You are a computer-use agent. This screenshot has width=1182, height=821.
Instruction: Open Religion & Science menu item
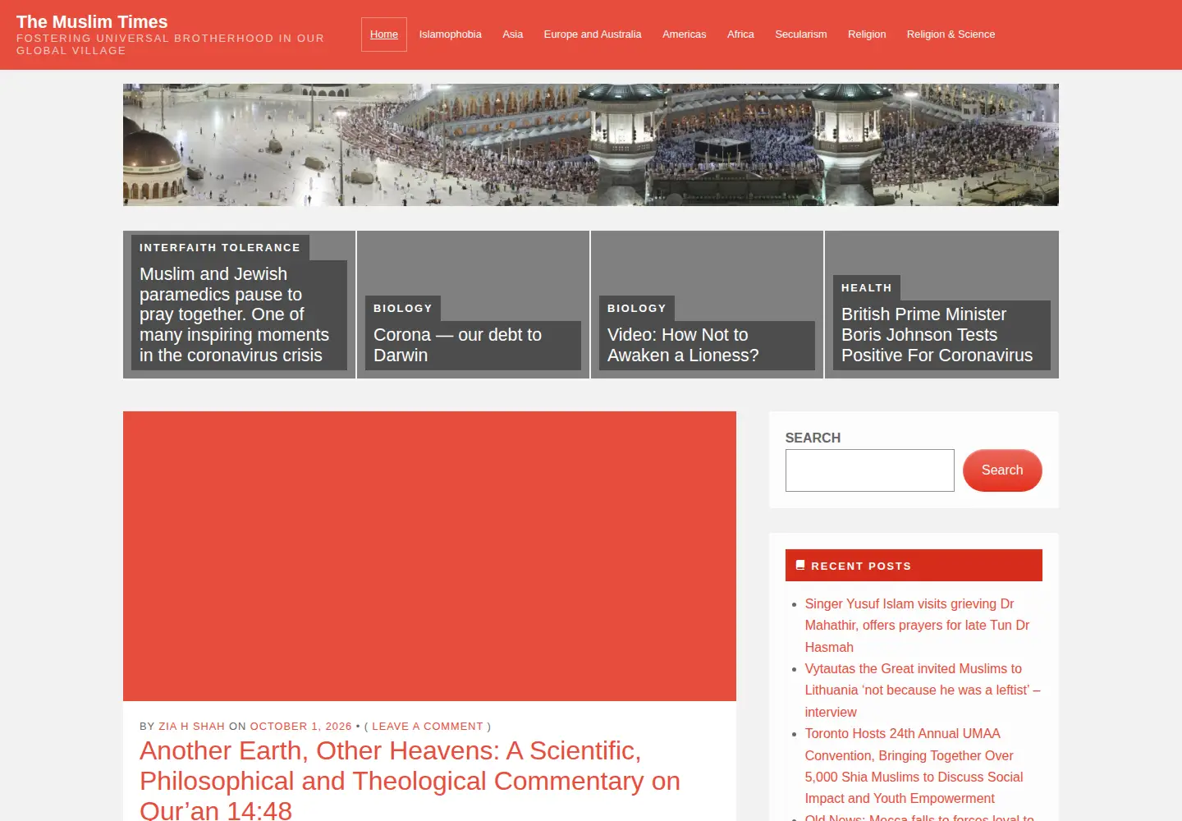951,34
